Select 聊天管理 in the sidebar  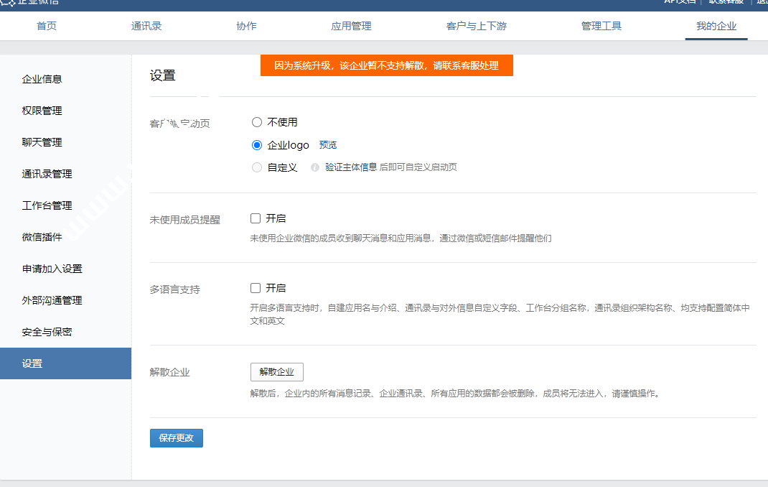click(x=42, y=142)
